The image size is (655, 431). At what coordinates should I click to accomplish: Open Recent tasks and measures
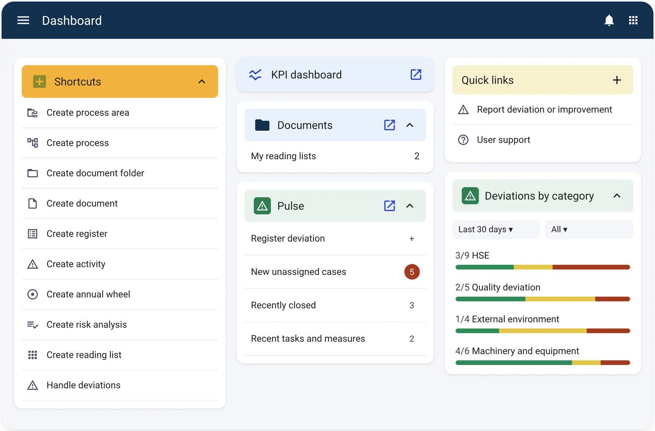(335, 339)
